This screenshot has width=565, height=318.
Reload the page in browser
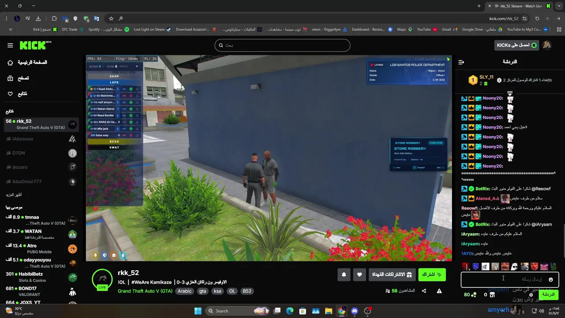[x=537, y=19]
